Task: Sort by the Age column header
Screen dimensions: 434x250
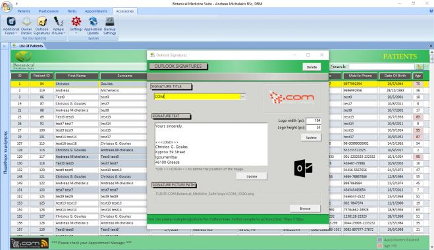Action: (418, 76)
